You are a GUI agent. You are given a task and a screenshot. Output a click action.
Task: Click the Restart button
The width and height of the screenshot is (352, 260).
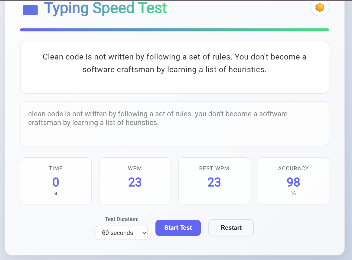coord(231,228)
